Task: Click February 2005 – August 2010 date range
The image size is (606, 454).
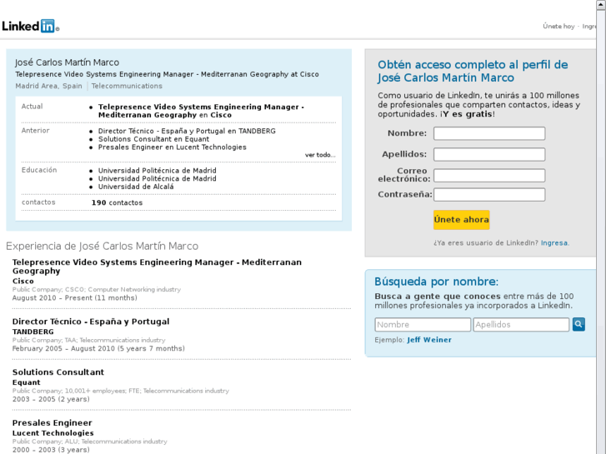Action: tap(98, 348)
